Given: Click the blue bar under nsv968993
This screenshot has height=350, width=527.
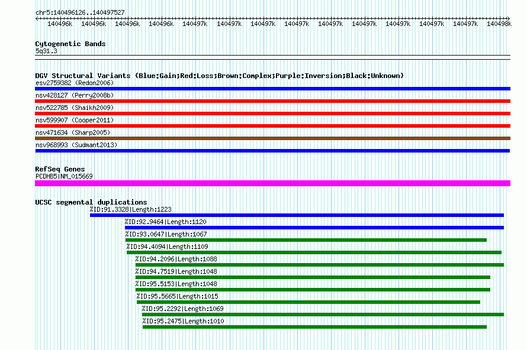Looking at the screenshot, I should click(272, 151).
